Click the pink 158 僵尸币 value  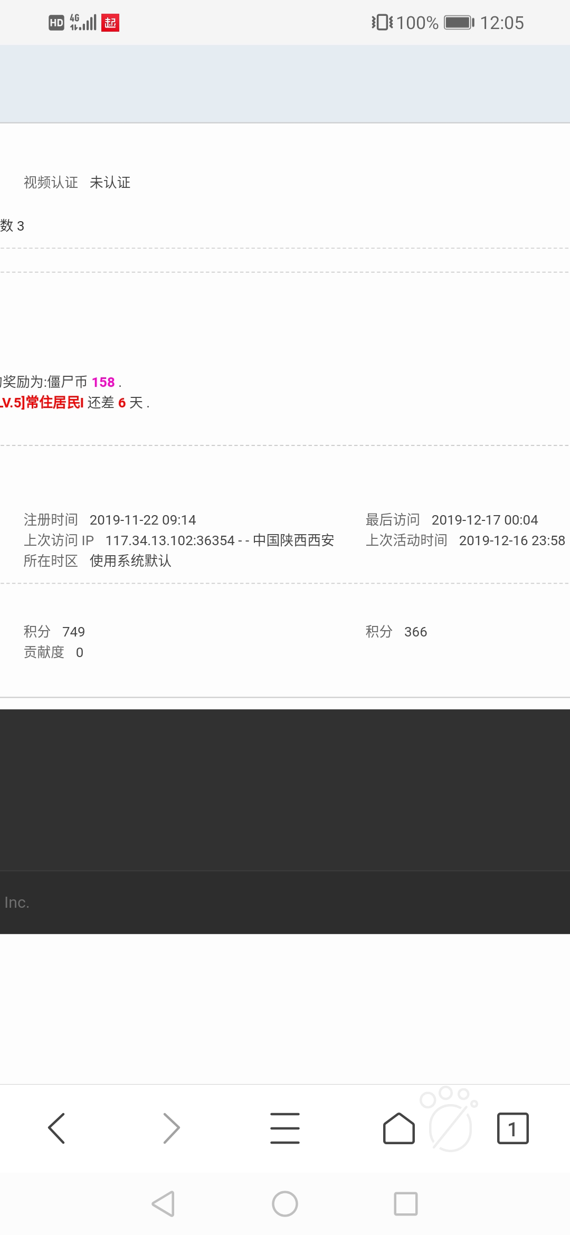[x=103, y=382]
